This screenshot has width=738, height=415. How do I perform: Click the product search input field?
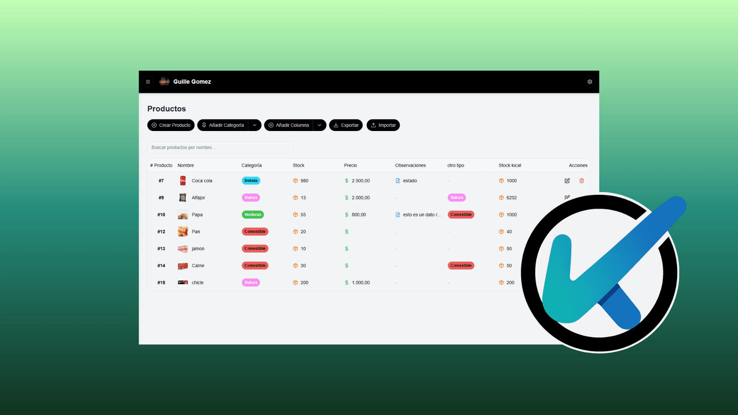tap(220, 147)
